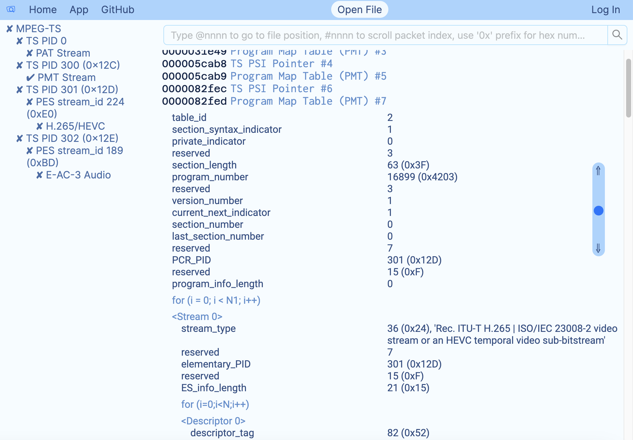Disable the PMT Stream checkmark toggle
The width and height of the screenshot is (633, 440).
pyautogui.click(x=30, y=77)
